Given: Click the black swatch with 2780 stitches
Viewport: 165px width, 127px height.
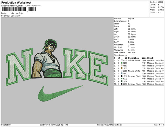Looking at the screenshot, I should pyautogui.click(x=122, y=84).
